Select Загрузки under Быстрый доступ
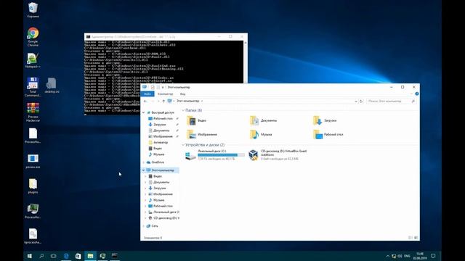Viewport: 465px width, 261px height. pyautogui.click(x=157, y=125)
